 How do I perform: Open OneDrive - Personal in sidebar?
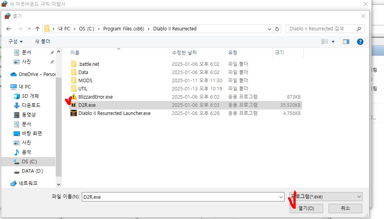point(33,74)
